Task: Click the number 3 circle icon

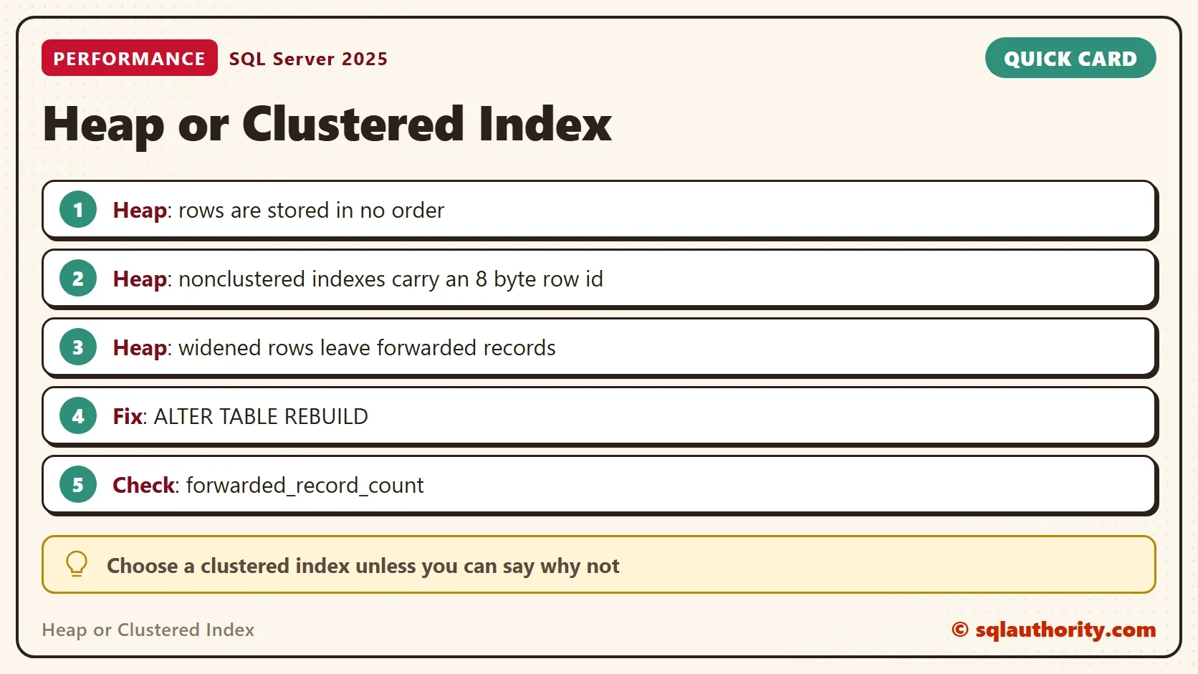Action: tap(78, 347)
